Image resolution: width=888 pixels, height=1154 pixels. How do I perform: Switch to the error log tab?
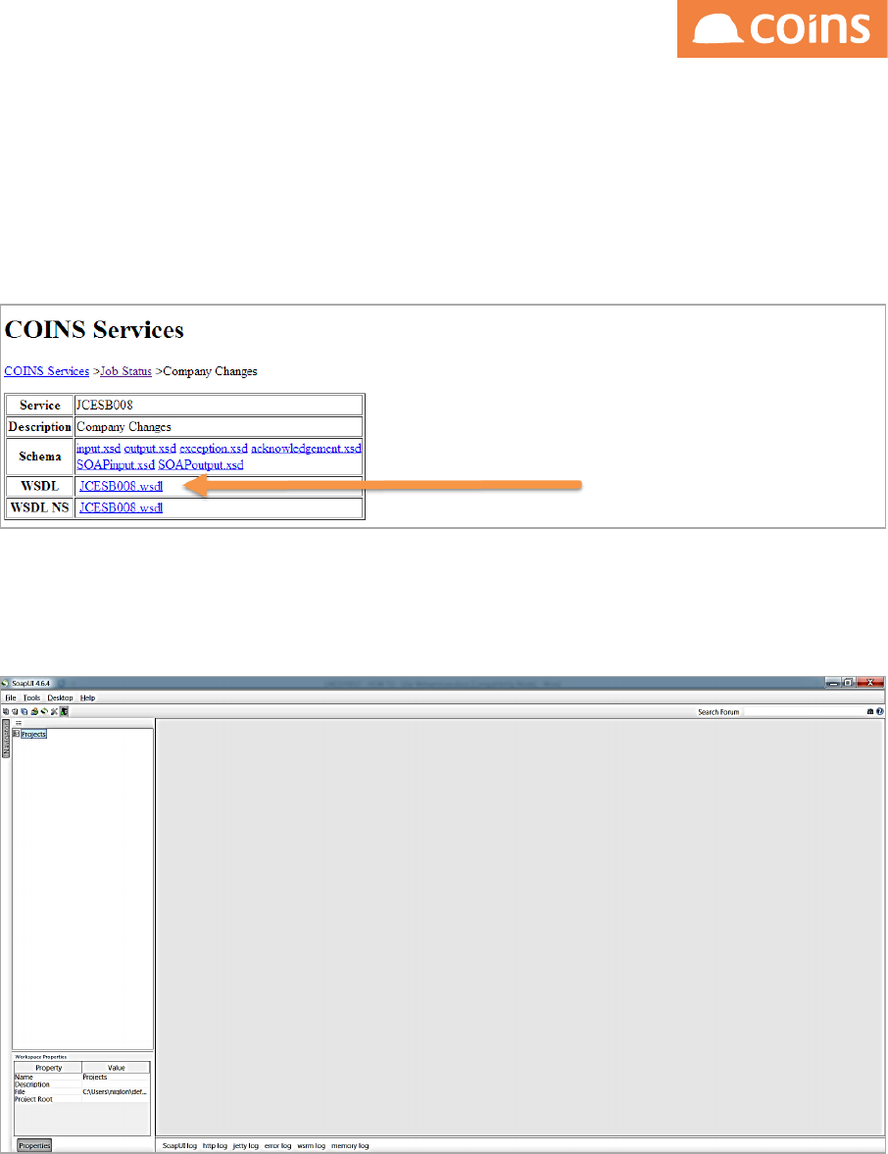click(277, 1146)
